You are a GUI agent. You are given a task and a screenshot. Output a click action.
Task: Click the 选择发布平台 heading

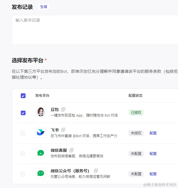pos(27,60)
